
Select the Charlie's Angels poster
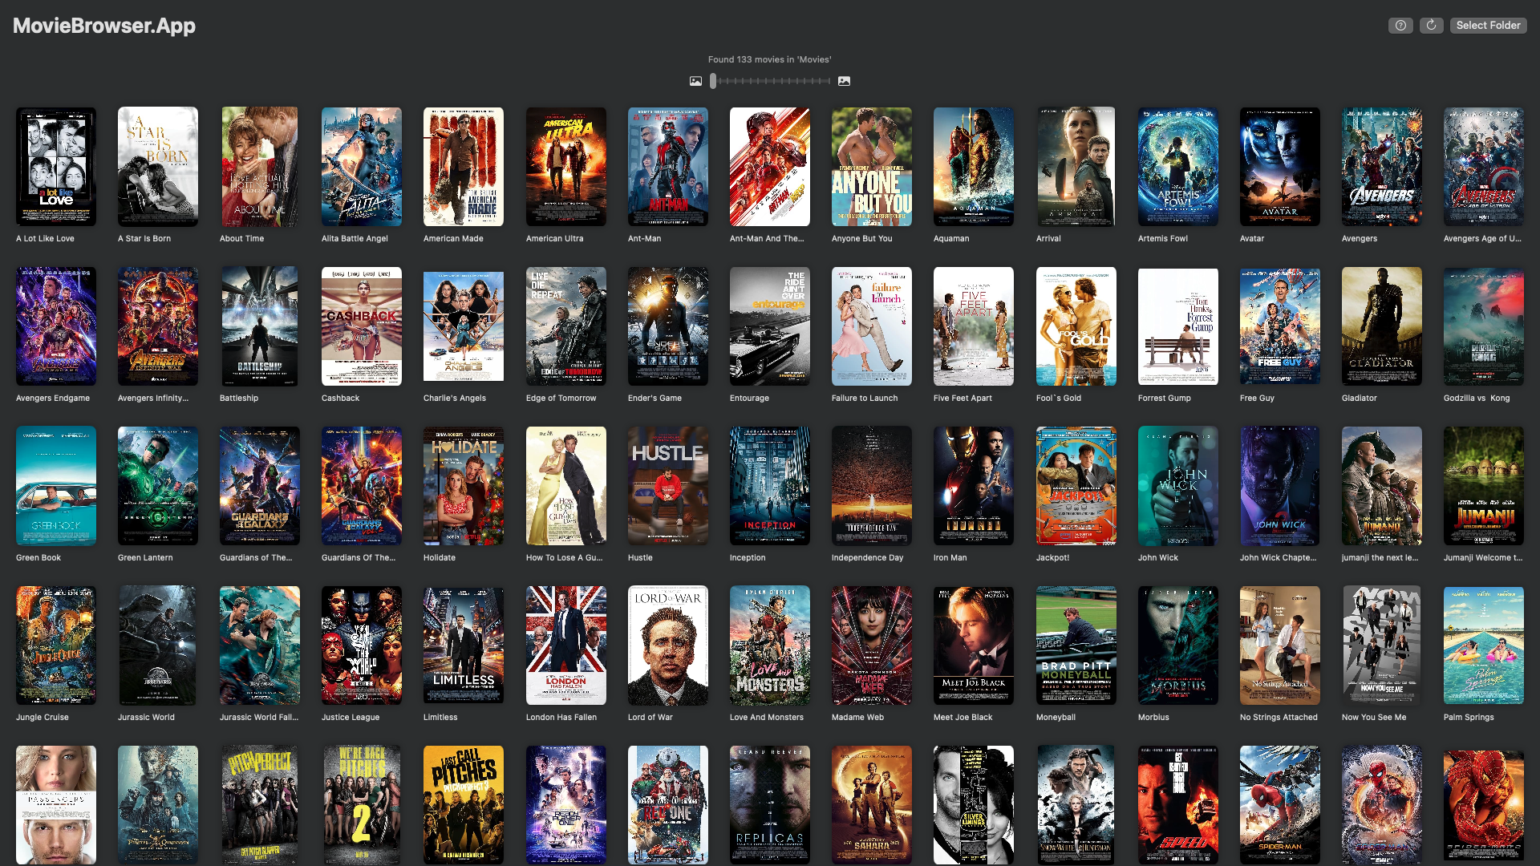(464, 326)
